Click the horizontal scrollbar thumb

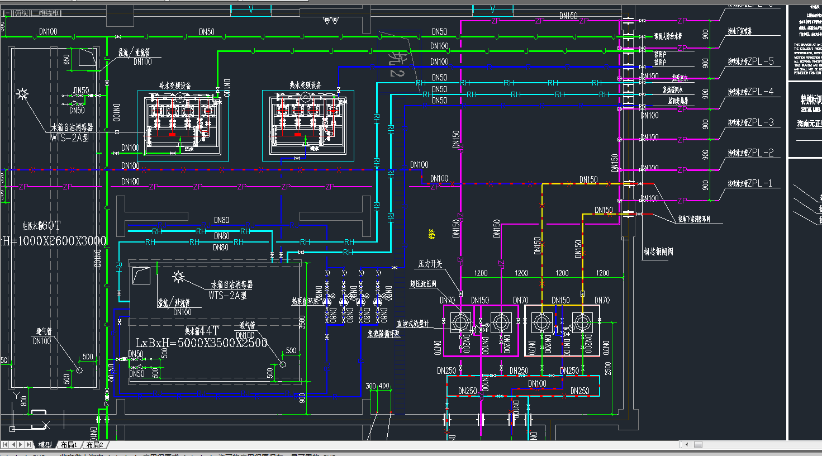coord(698,445)
